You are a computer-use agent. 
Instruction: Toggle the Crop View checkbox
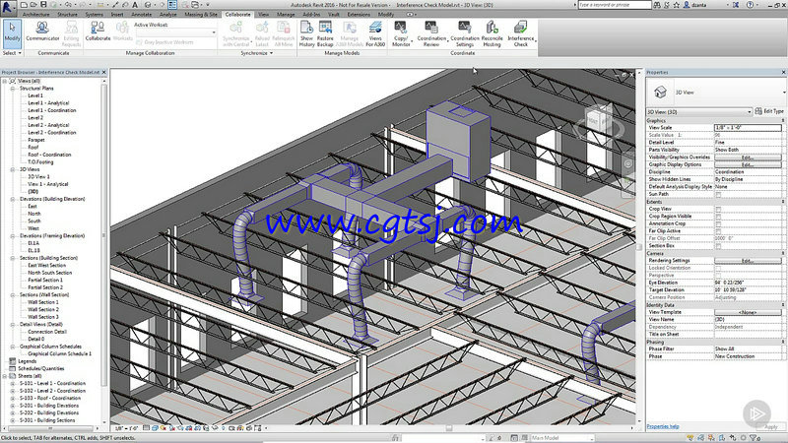point(718,209)
